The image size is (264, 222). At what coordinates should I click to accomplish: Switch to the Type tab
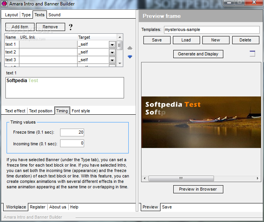26,15
